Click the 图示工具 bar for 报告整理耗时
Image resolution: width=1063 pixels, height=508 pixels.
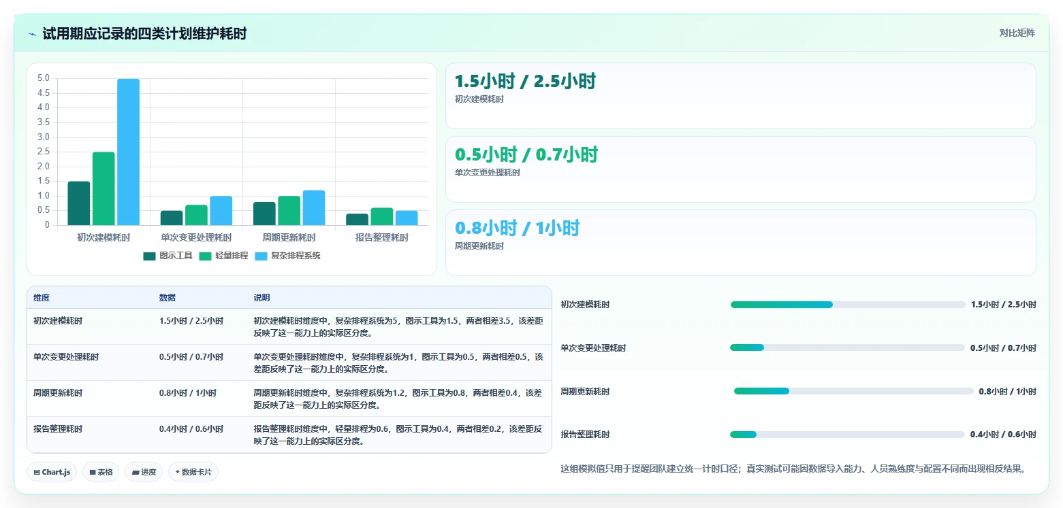click(357, 220)
